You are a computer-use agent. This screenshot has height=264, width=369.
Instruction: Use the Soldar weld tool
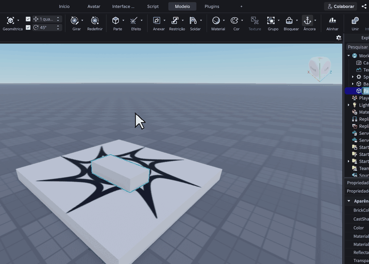click(193, 21)
